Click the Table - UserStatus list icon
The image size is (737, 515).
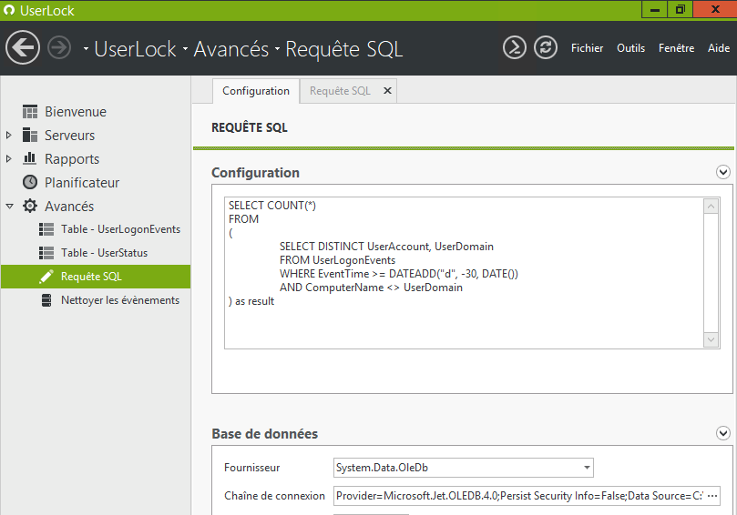[x=46, y=253]
